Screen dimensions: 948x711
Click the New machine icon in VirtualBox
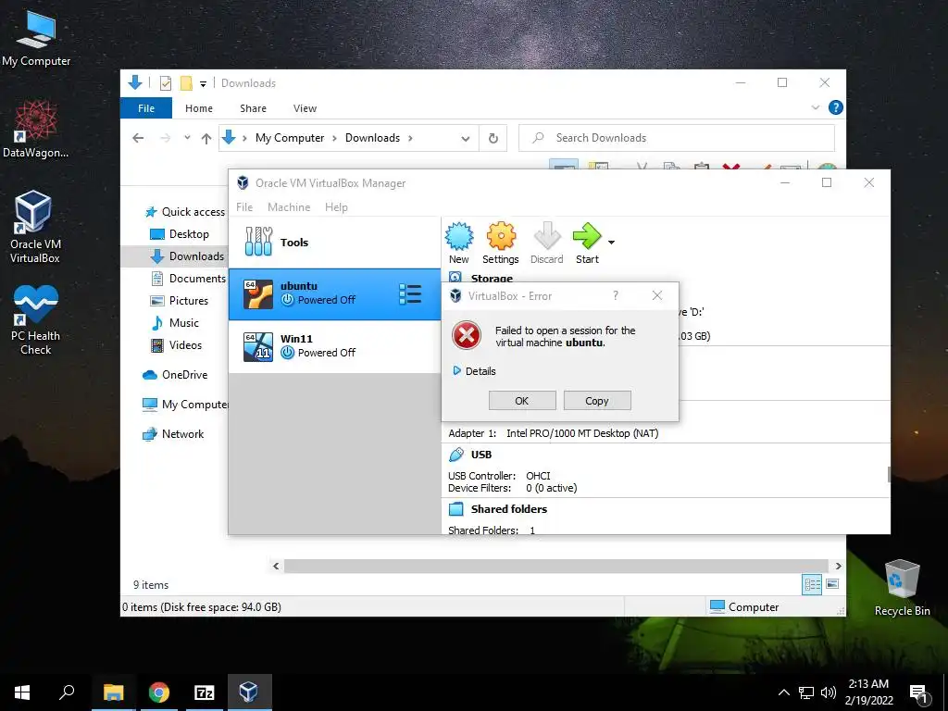coord(459,243)
